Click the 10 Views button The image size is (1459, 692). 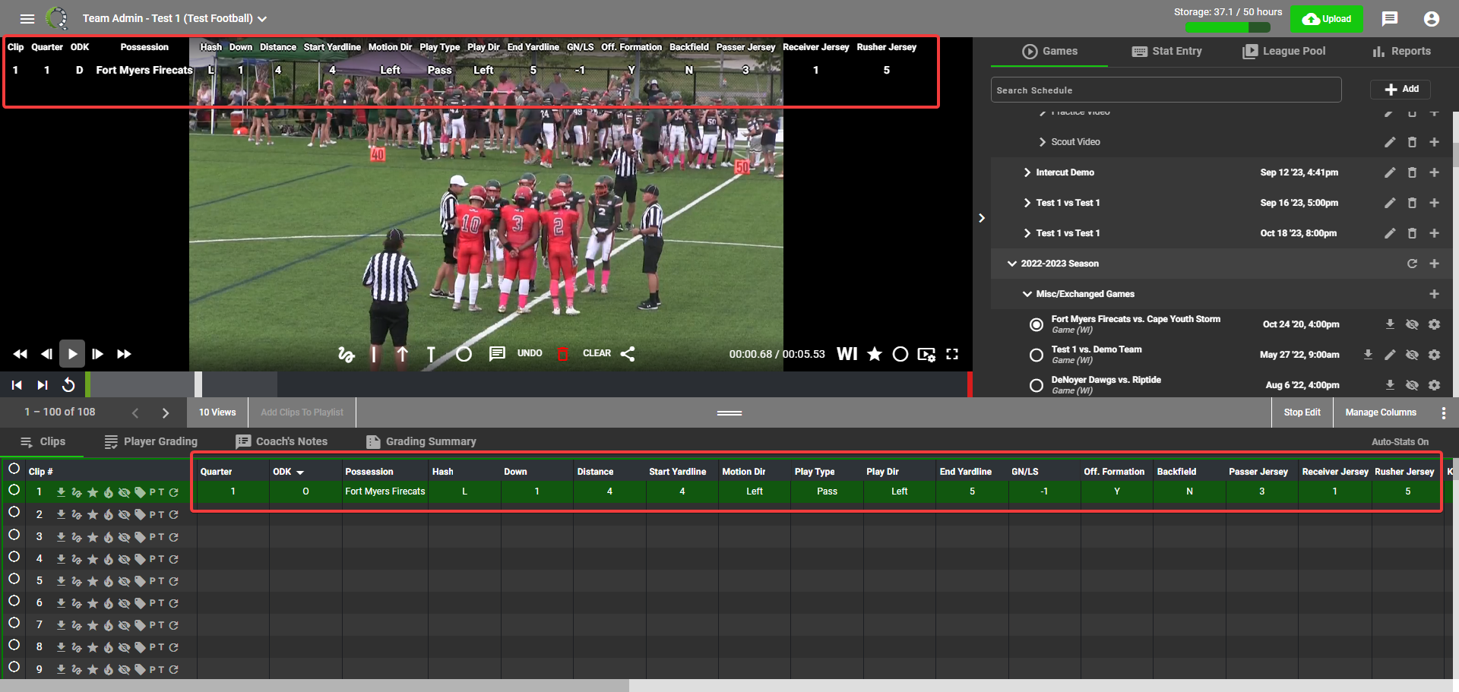pos(217,412)
